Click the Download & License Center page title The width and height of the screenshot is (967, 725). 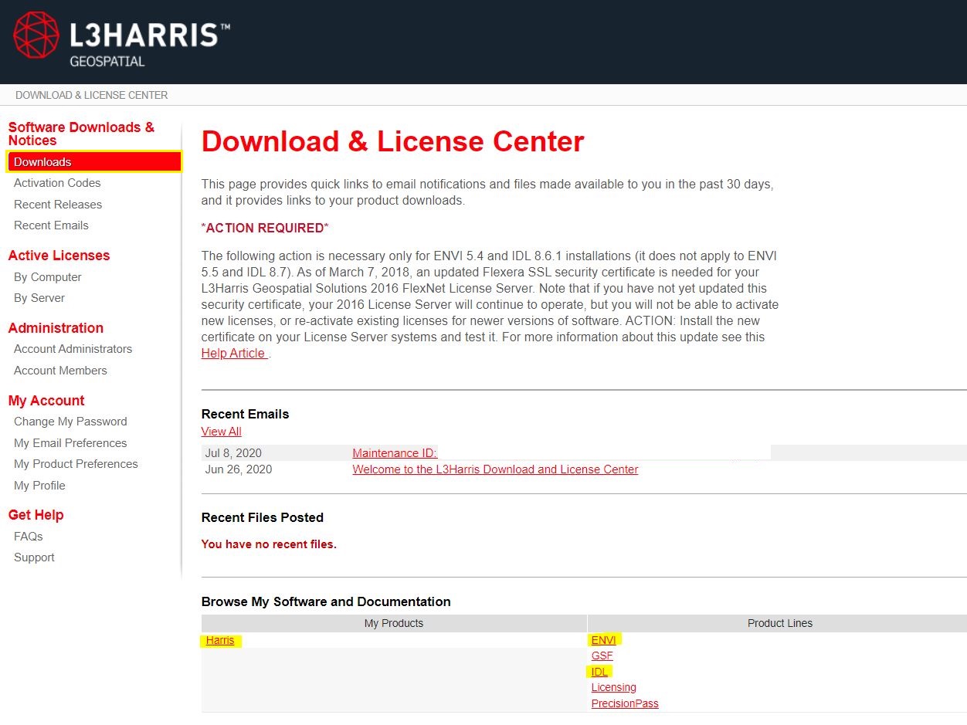pos(392,142)
